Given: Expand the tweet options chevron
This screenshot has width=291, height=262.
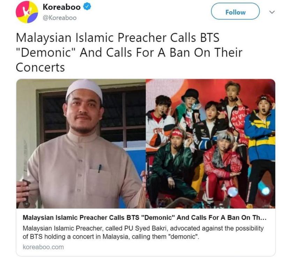Looking at the screenshot, I should (272, 12).
